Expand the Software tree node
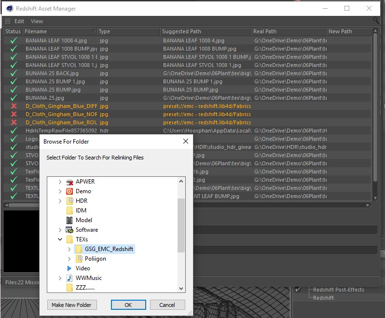Image resolution: width=385 pixels, height=318 pixels. click(60, 230)
